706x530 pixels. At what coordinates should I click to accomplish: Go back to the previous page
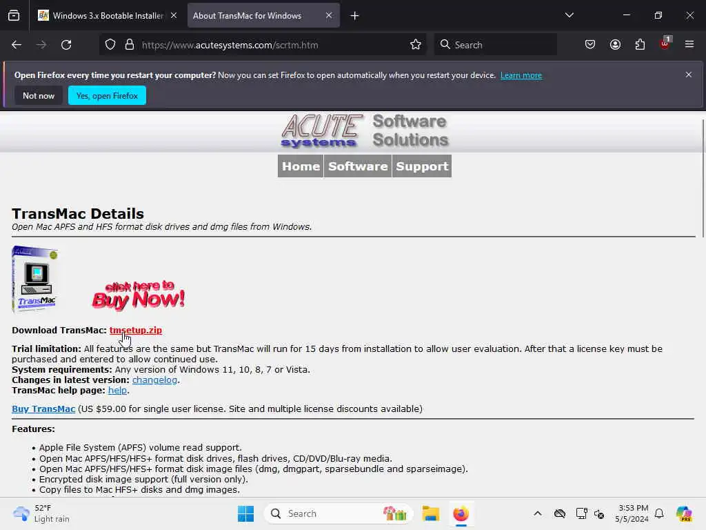pyautogui.click(x=17, y=45)
